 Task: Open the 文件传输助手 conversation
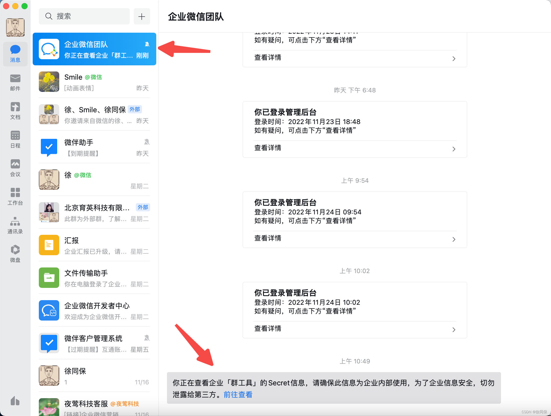[x=94, y=278]
